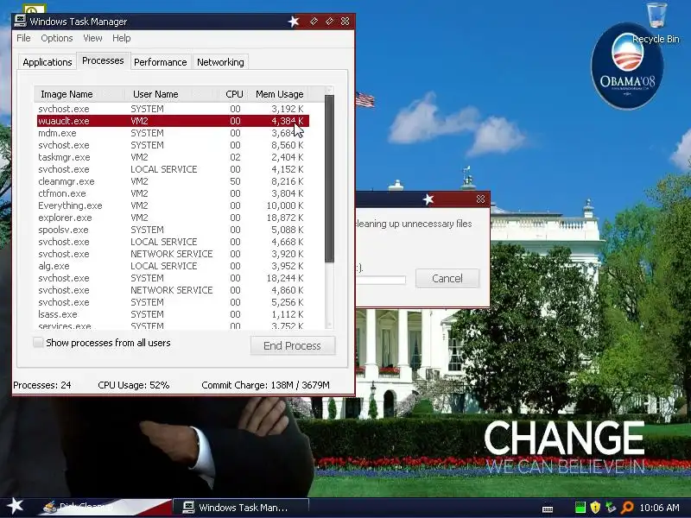Click the green CPU usage tray icon
Image resolution: width=691 pixels, height=518 pixels.
[580, 508]
